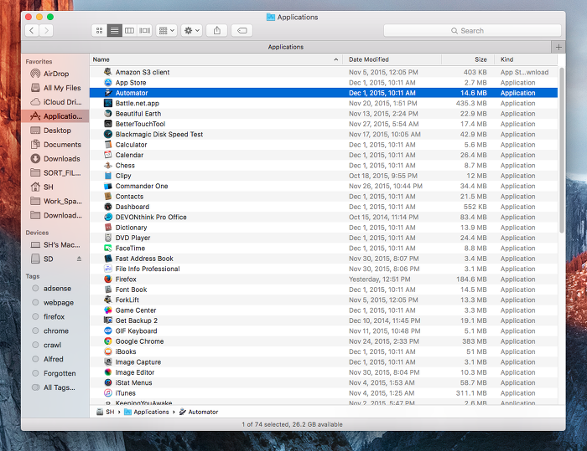Open iCloud Drive in the sidebar

pos(56,102)
